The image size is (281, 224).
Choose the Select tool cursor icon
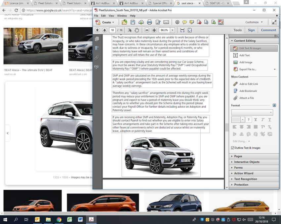point(130,30)
